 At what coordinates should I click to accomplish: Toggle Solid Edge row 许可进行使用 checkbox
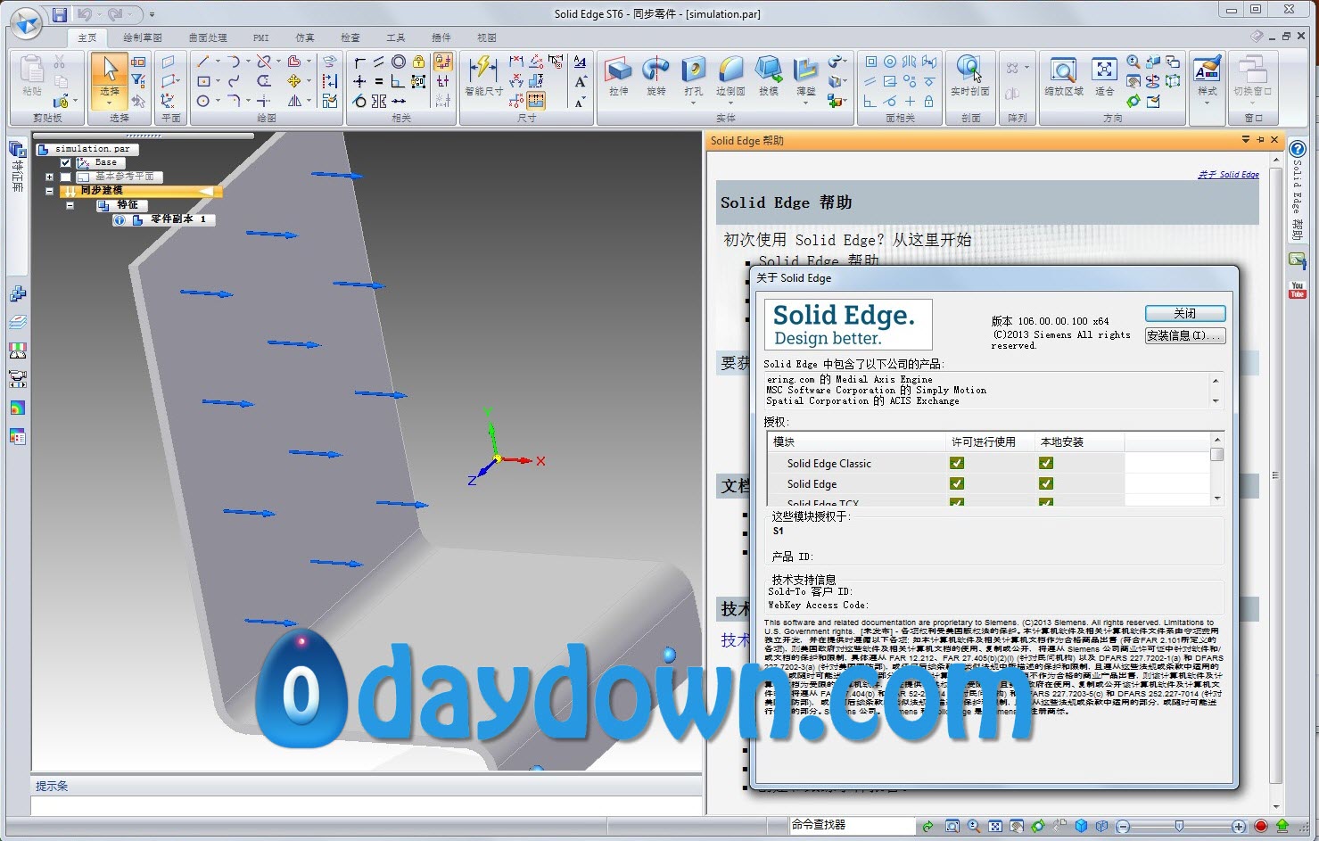957,483
